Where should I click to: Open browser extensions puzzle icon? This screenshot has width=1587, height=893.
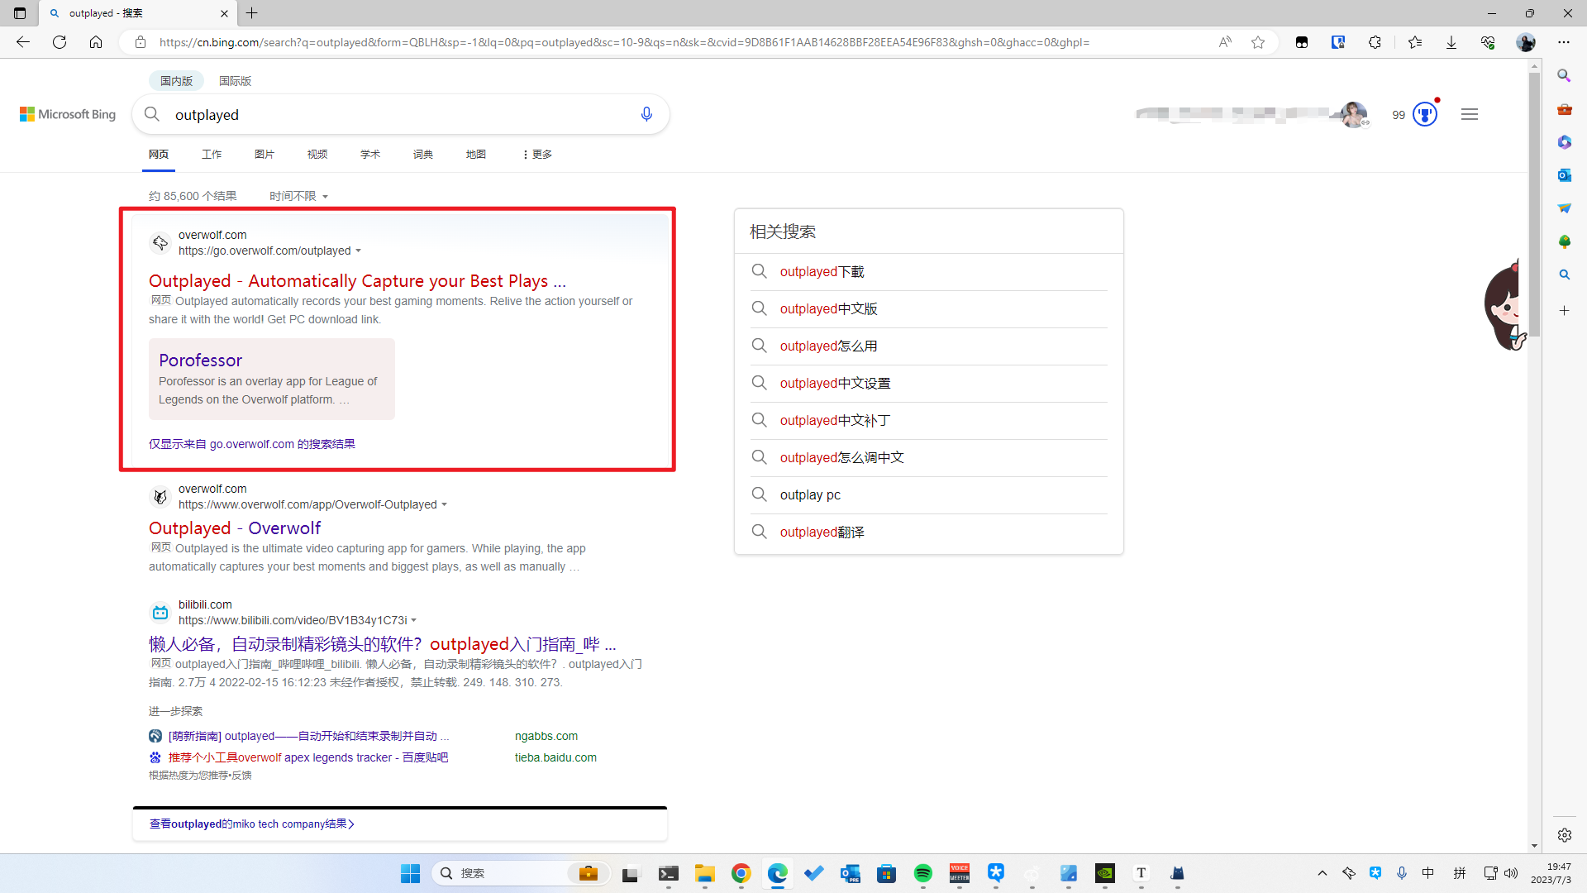click(x=1375, y=42)
